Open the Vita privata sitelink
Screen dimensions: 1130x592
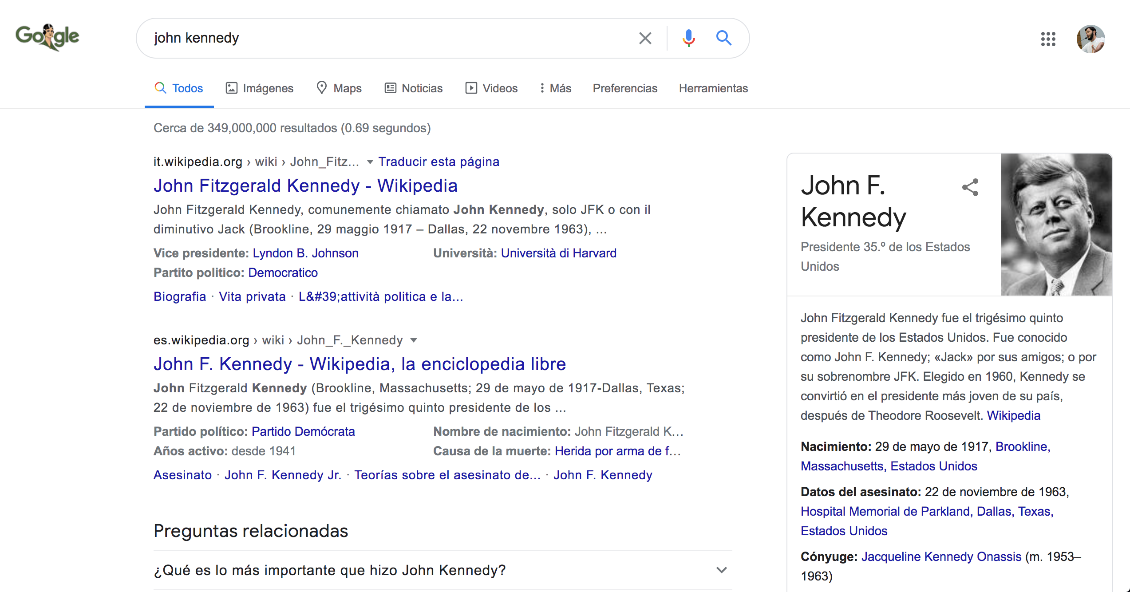click(252, 296)
